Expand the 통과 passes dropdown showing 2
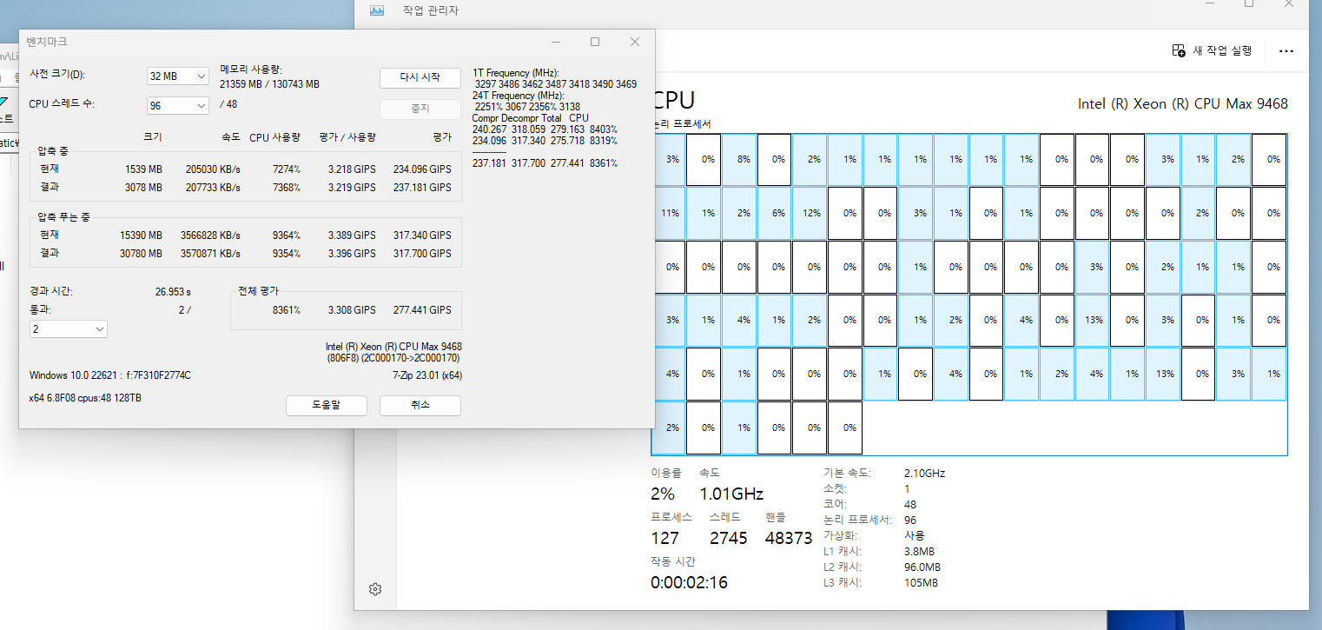 [69, 329]
